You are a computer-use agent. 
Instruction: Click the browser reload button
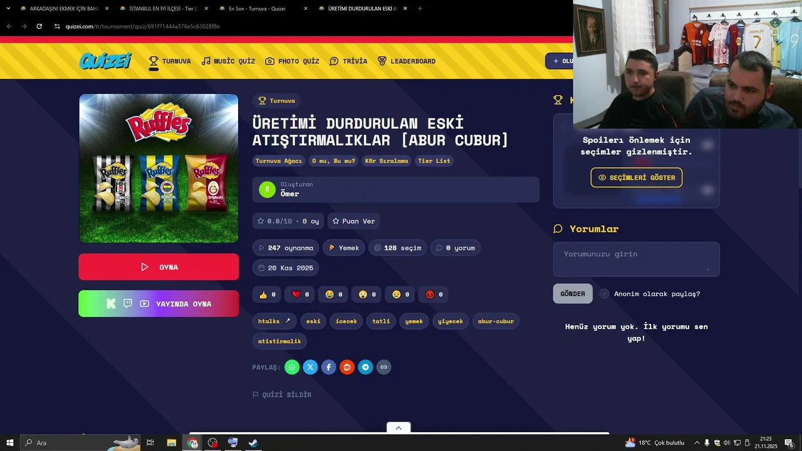point(39,26)
